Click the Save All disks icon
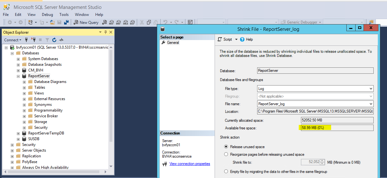The image size is (387, 178). (x=66, y=22)
